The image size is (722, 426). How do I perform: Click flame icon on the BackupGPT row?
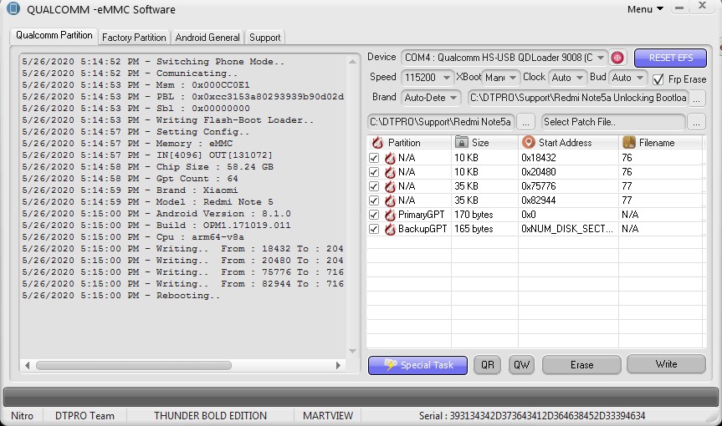tap(390, 230)
